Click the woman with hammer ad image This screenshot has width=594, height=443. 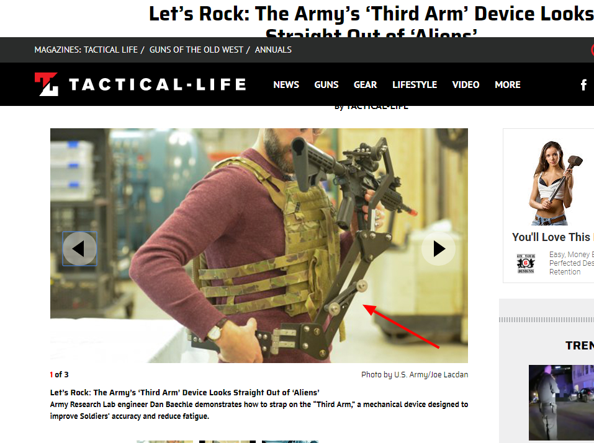[552, 182]
